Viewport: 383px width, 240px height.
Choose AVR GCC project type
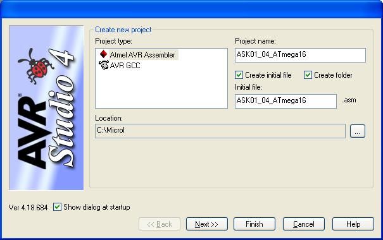click(x=125, y=66)
